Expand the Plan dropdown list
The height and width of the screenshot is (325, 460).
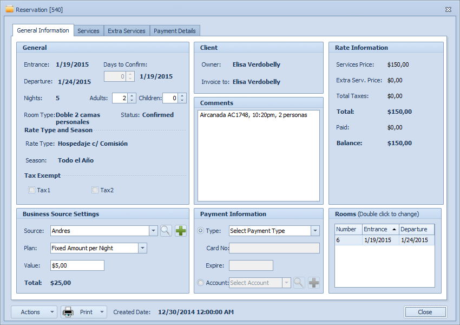click(x=142, y=248)
